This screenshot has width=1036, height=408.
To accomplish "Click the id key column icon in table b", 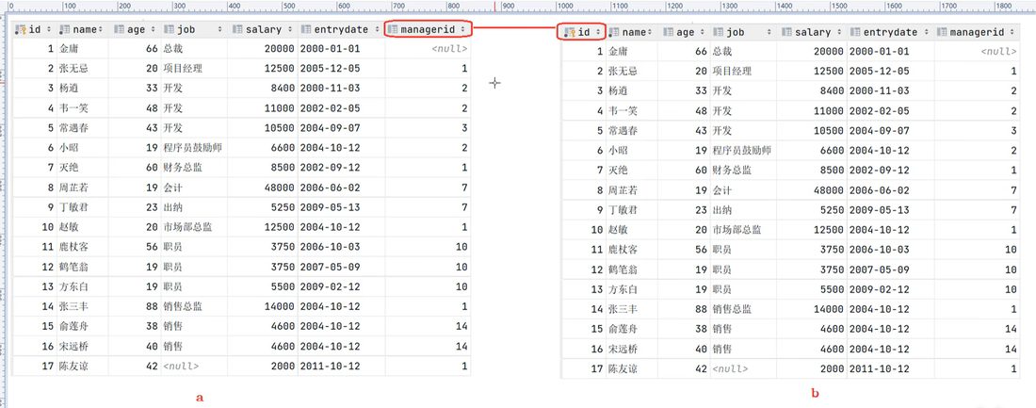I will coord(569,32).
